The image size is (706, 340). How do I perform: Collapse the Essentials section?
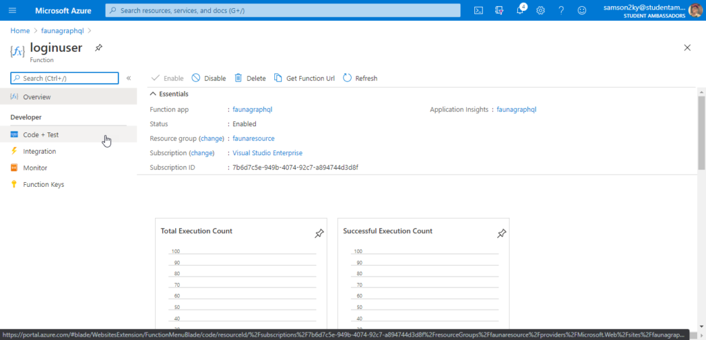170,94
